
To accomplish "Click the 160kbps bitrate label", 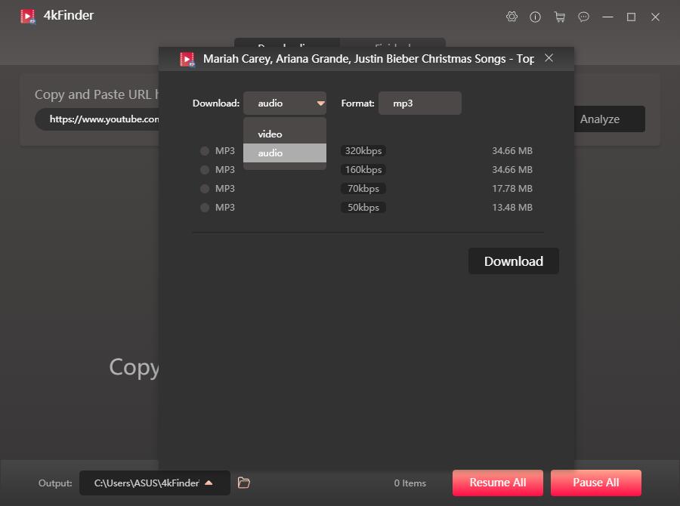I will point(363,169).
